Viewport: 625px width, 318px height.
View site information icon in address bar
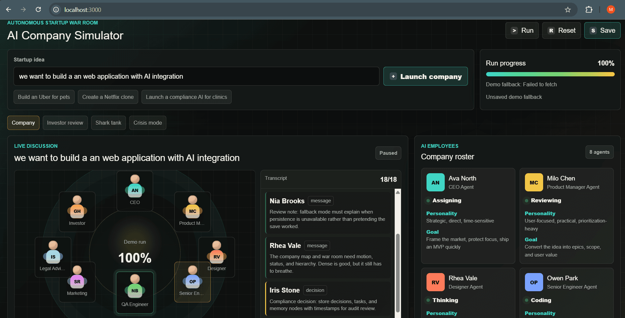click(x=56, y=10)
